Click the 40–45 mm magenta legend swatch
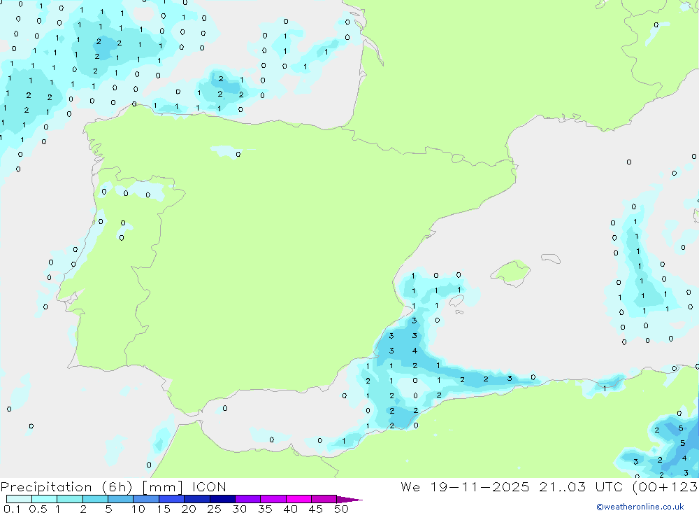The image size is (699, 513). point(298,499)
